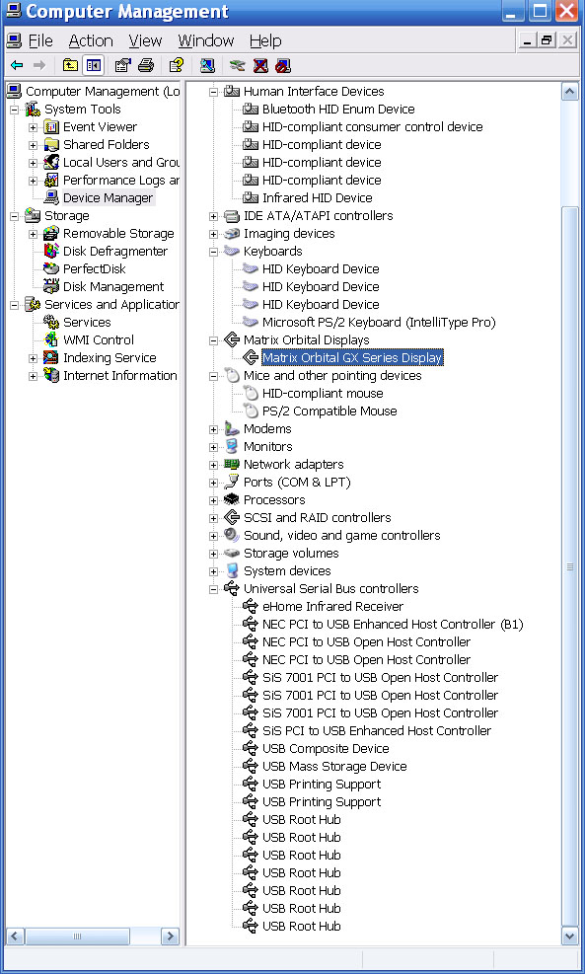Screen dimensions: 585x974
Task: Click the Print toolbar icon
Action: [146, 65]
